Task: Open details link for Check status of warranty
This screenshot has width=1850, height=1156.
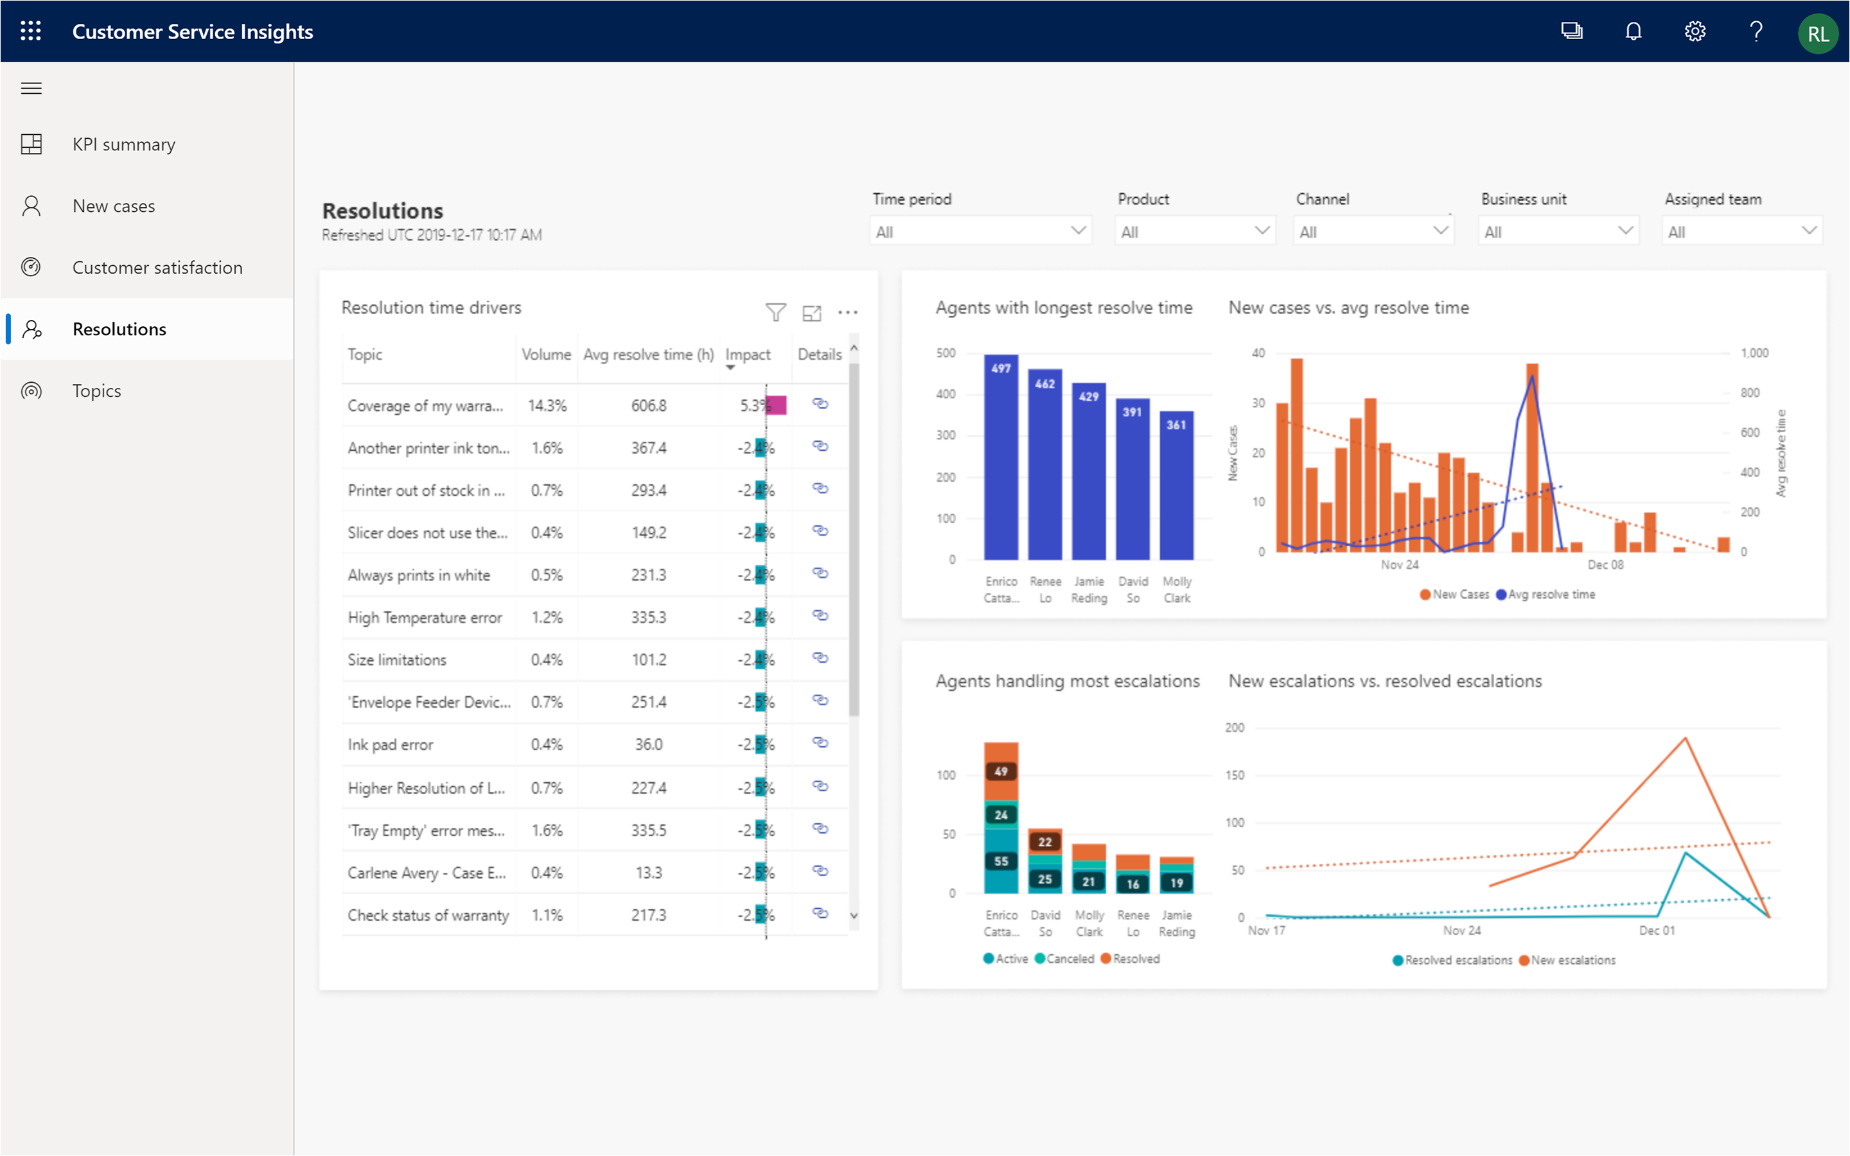Action: [x=820, y=913]
